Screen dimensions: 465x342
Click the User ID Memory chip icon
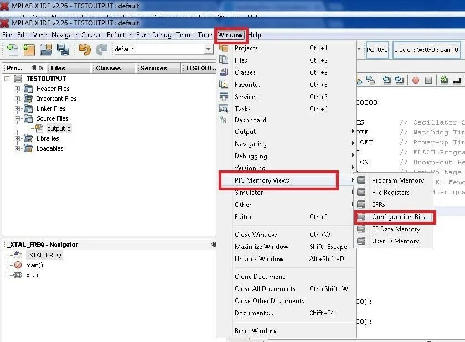tap(361, 241)
